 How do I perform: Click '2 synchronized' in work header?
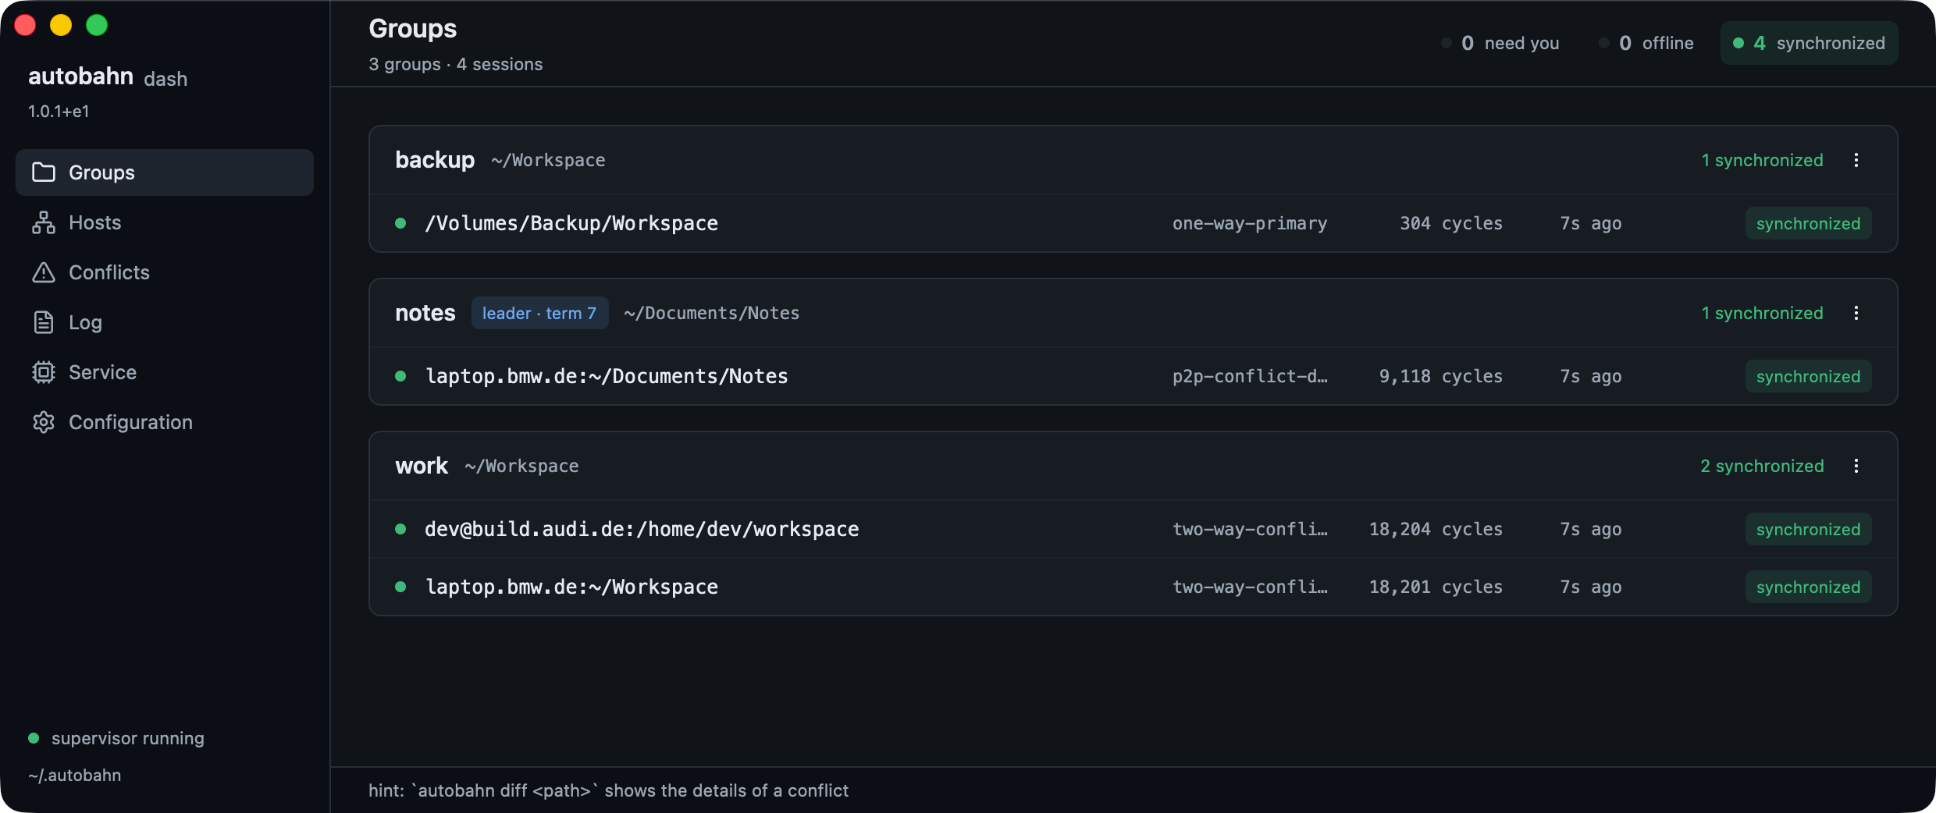pos(1762,466)
